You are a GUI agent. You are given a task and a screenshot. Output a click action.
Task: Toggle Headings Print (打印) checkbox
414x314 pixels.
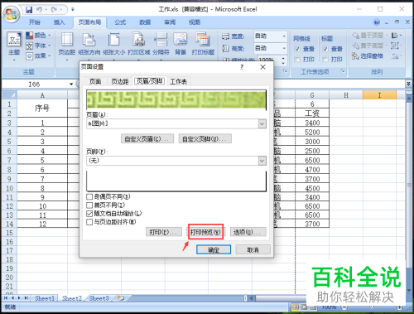(x=325, y=60)
